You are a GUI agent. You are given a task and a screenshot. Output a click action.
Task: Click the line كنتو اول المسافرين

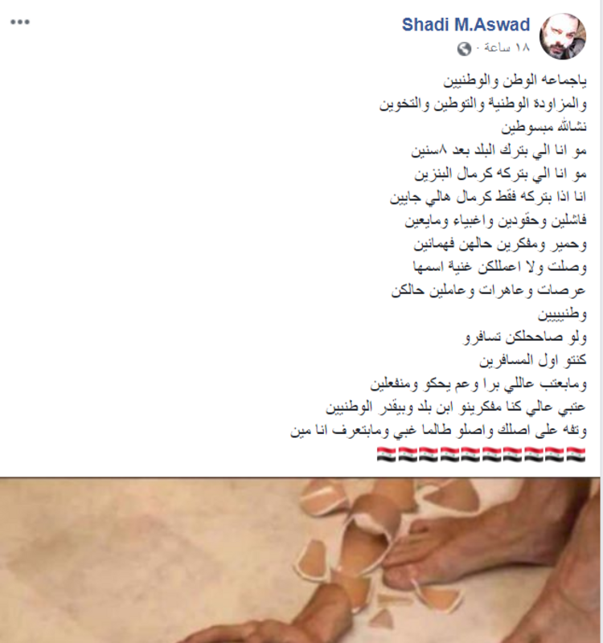pyautogui.click(x=533, y=360)
